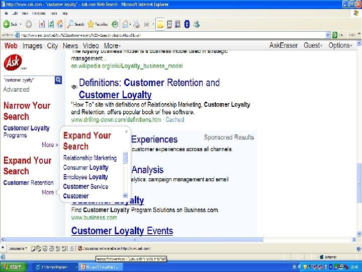Click the Cached link for drilling-down.com

coord(175,119)
